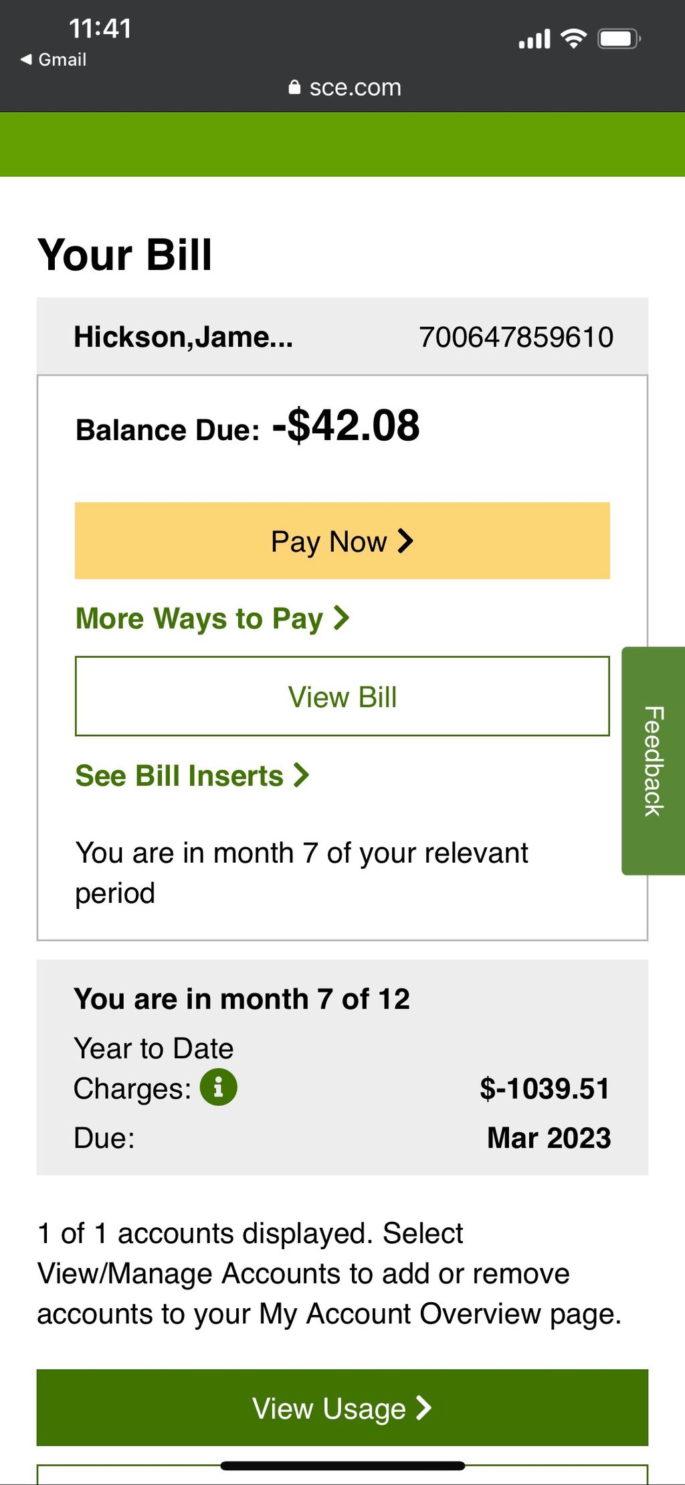Tap the sce.com address bar
Image resolution: width=685 pixels, height=1485 pixels.
[345, 87]
